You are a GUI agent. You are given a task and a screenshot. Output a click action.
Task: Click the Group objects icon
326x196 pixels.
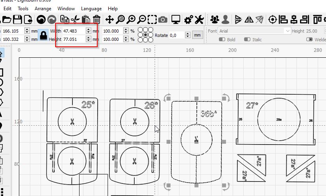[x=215, y=19]
